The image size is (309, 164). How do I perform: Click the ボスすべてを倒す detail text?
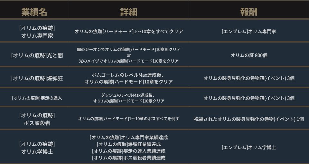(x=128, y=119)
